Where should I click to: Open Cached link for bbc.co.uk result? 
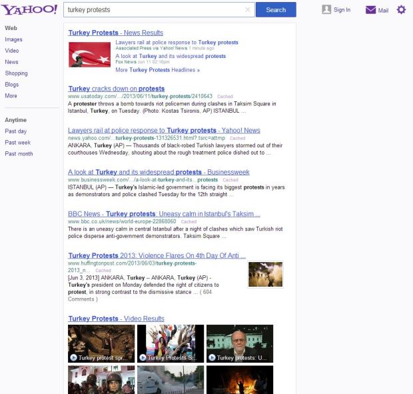coord(189,221)
